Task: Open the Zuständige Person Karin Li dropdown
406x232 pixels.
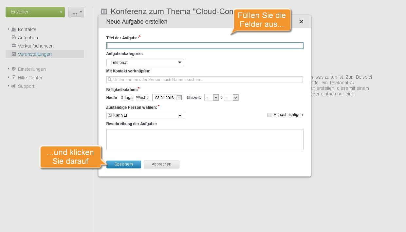Action: click(x=145, y=115)
